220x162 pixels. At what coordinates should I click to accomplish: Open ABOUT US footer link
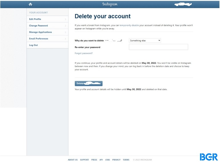(x=73, y=160)
